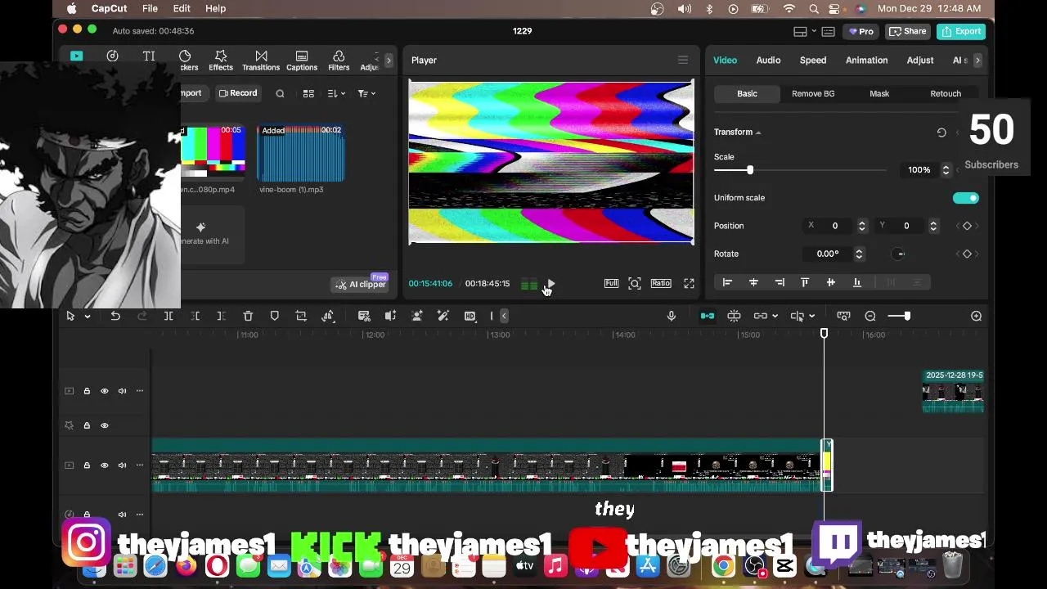Viewport: 1047px width, 589px height.
Task: Mute the top track audio
Action: [x=122, y=391]
